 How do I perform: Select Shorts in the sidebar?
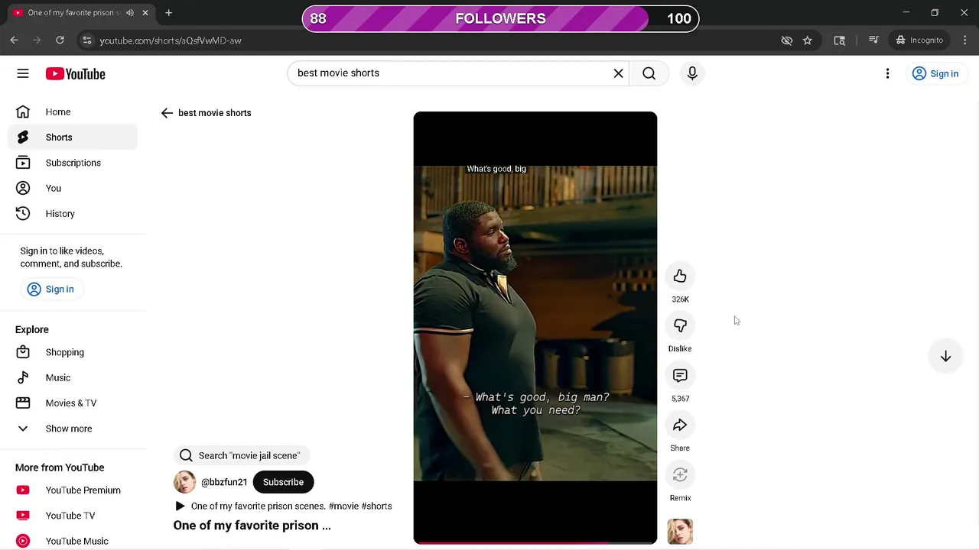point(73,137)
